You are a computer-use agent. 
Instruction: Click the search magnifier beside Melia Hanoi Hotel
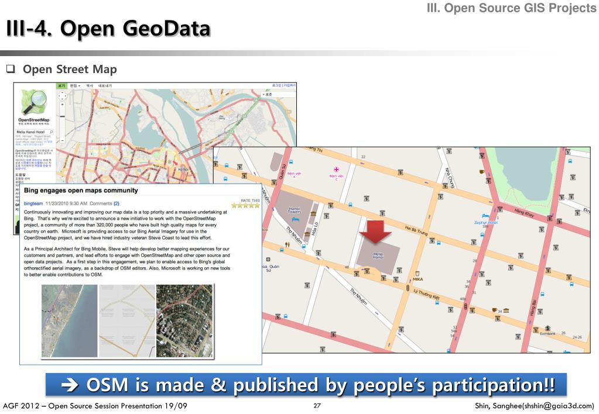(x=52, y=132)
